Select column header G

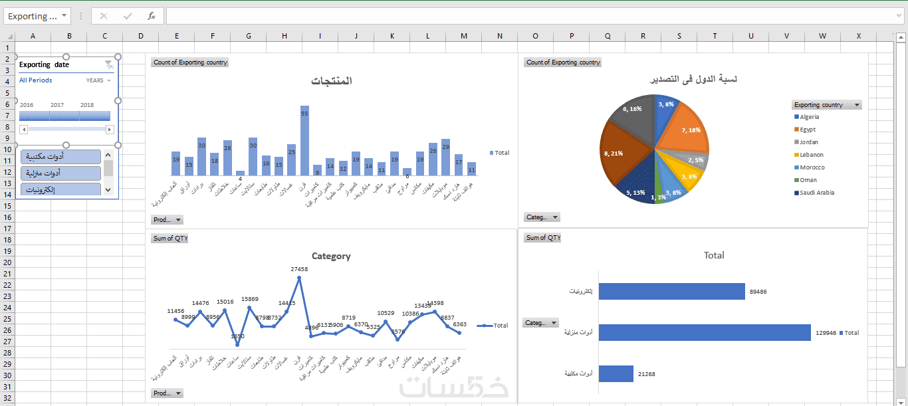coord(249,36)
